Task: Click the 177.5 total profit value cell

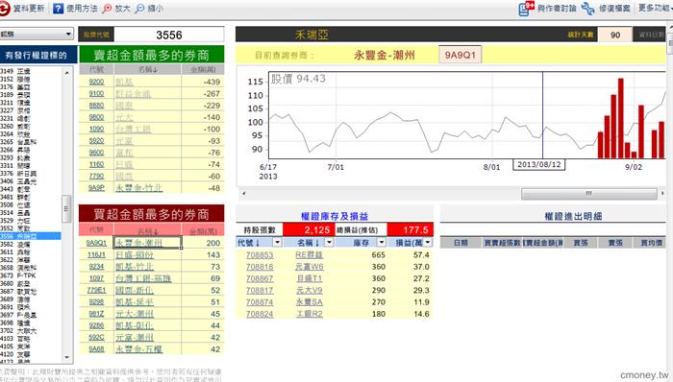Action: pyautogui.click(x=410, y=229)
